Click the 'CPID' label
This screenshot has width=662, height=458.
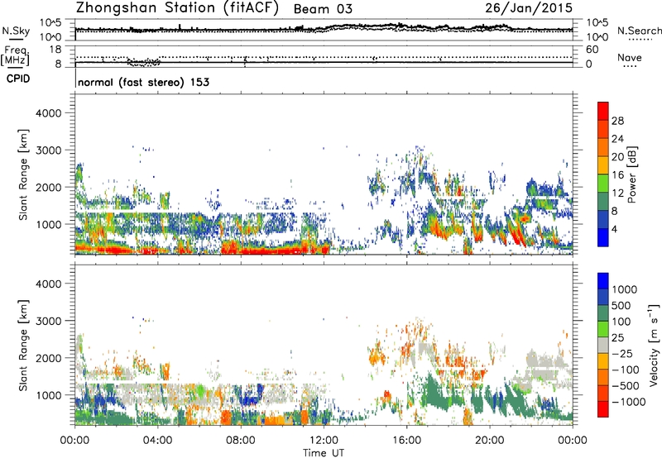18,79
